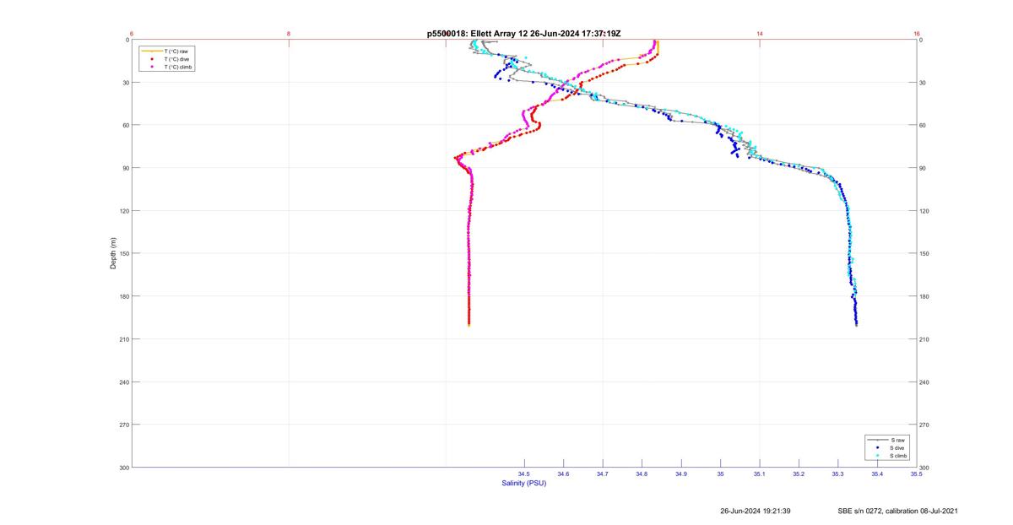Screen dimensions: 1013x525
Task: Select the 'T (°C) raw' legend entry
Action: coord(176,51)
